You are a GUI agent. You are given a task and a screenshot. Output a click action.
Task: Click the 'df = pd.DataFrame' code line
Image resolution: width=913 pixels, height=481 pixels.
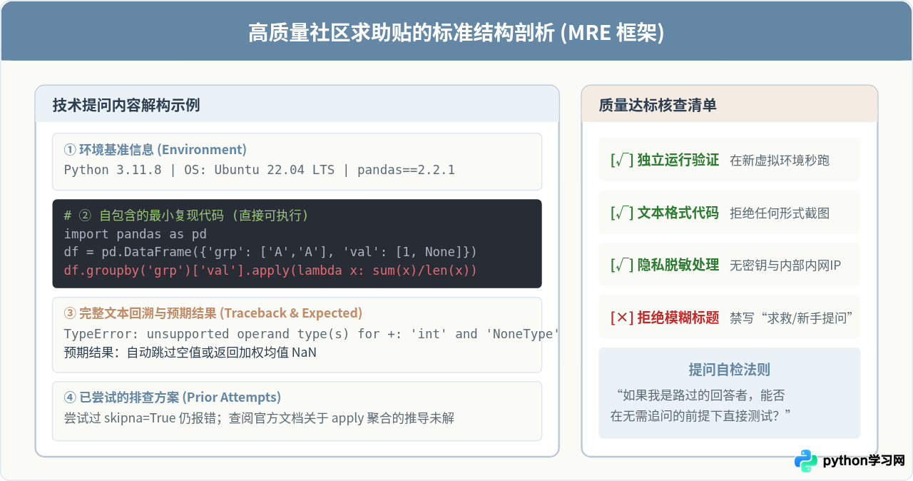pyautogui.click(x=270, y=252)
